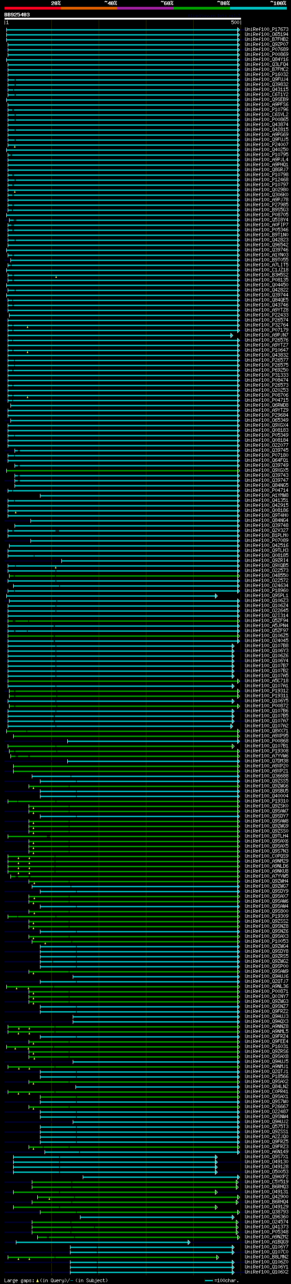Screen dimensions: 291x1284
Task: Click the UniRef100_Q9SPL1 label
Action: pos(266,596)
